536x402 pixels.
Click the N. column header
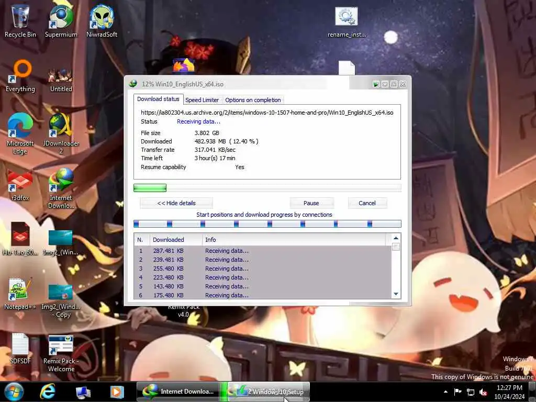coord(141,240)
